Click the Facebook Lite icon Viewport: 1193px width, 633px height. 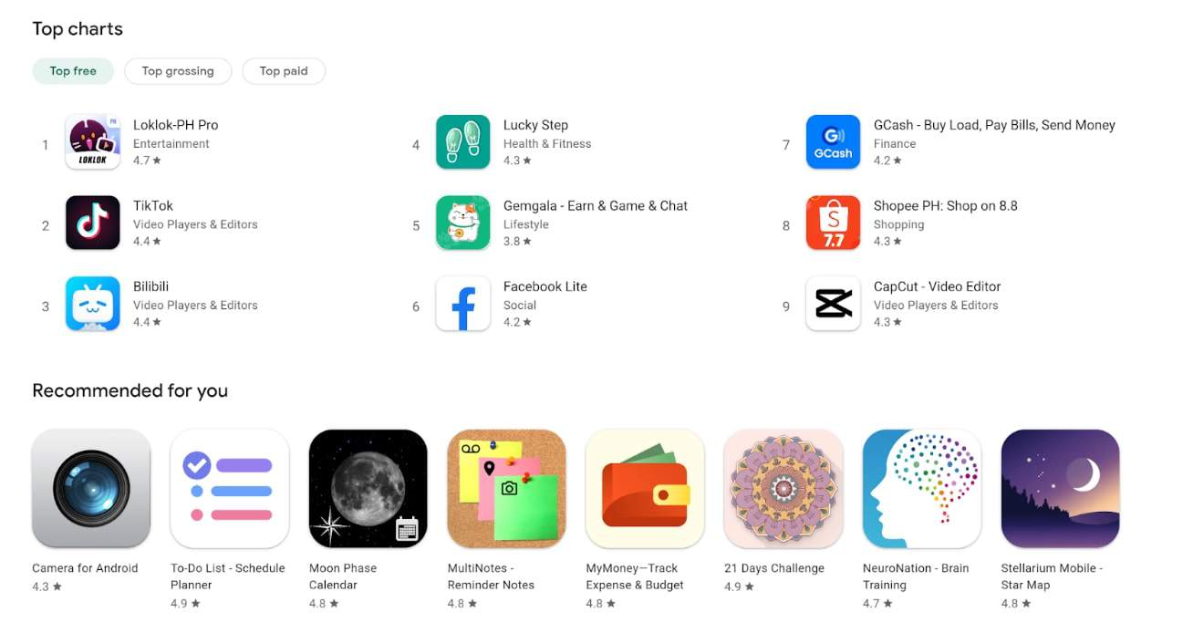[463, 304]
